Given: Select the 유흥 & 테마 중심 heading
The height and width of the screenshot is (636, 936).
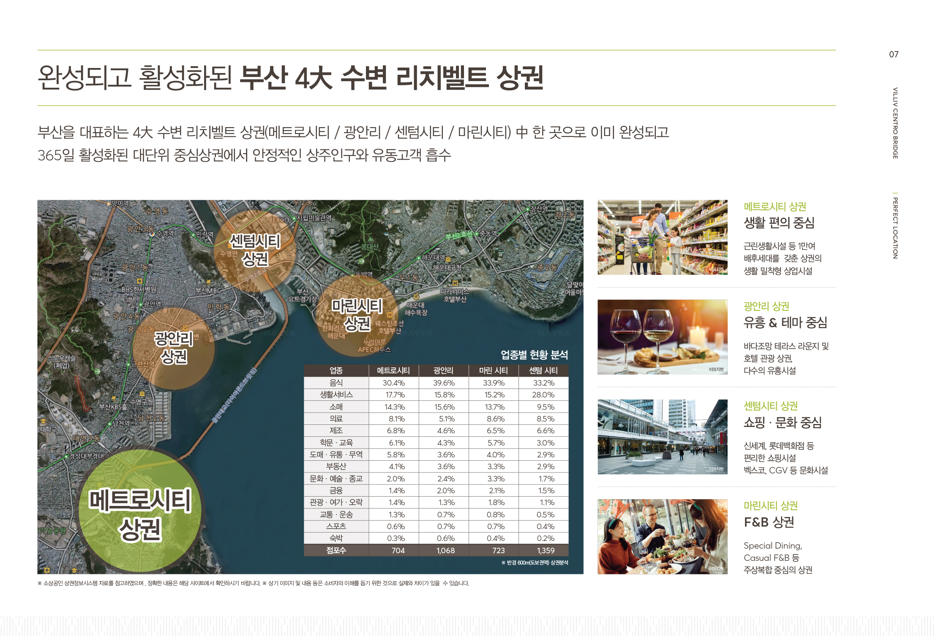Looking at the screenshot, I should pyautogui.click(x=785, y=323).
